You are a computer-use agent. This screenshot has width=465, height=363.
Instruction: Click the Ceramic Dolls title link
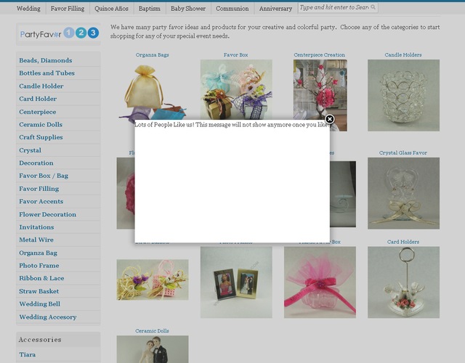152,331
